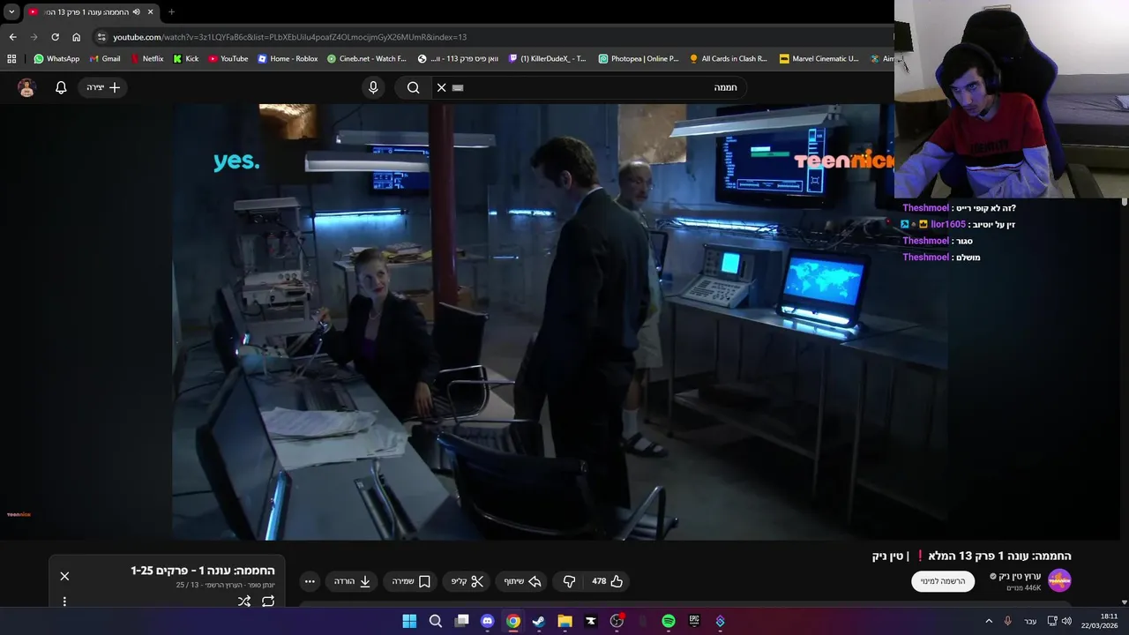Open the YouTube account avatar menu
Viewport: 1129px width, 635px height.
26,87
